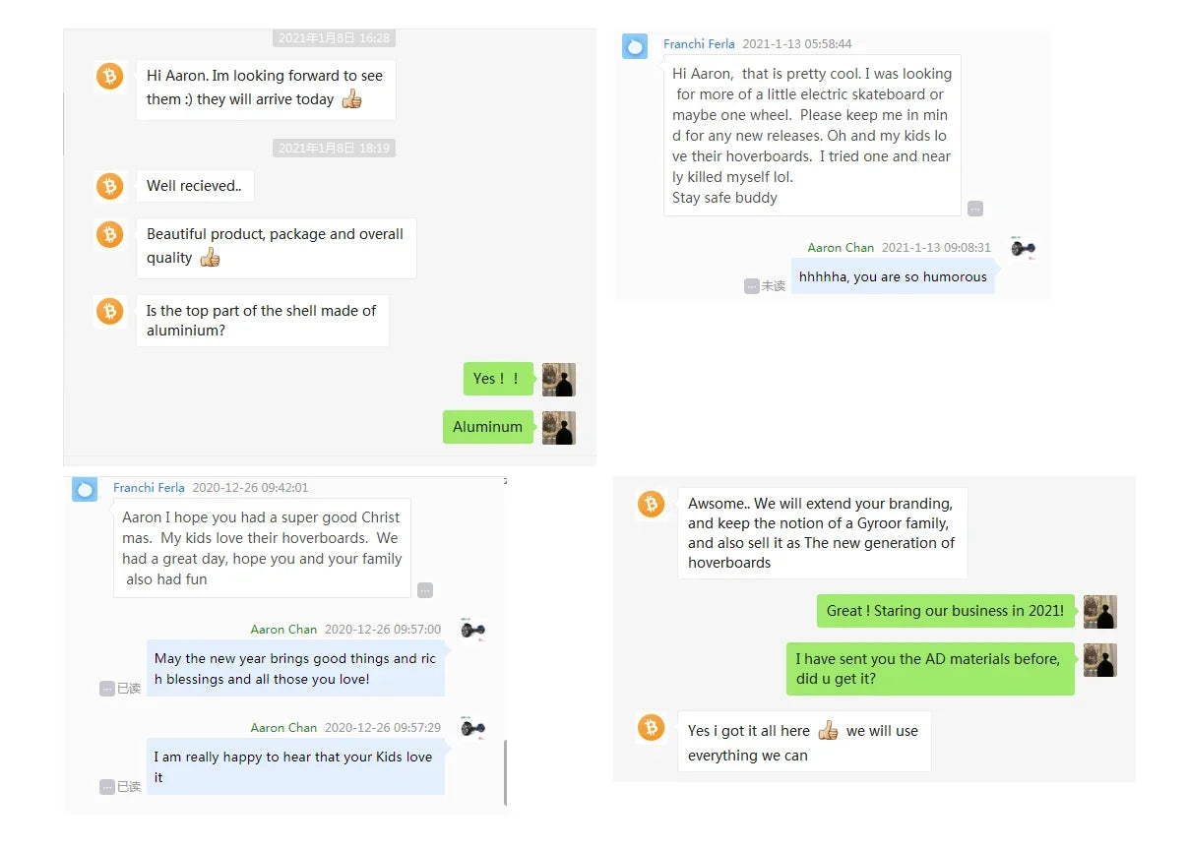1187x849 pixels.
Task: Open more options beside "also had fun" message
Action: click(x=424, y=590)
